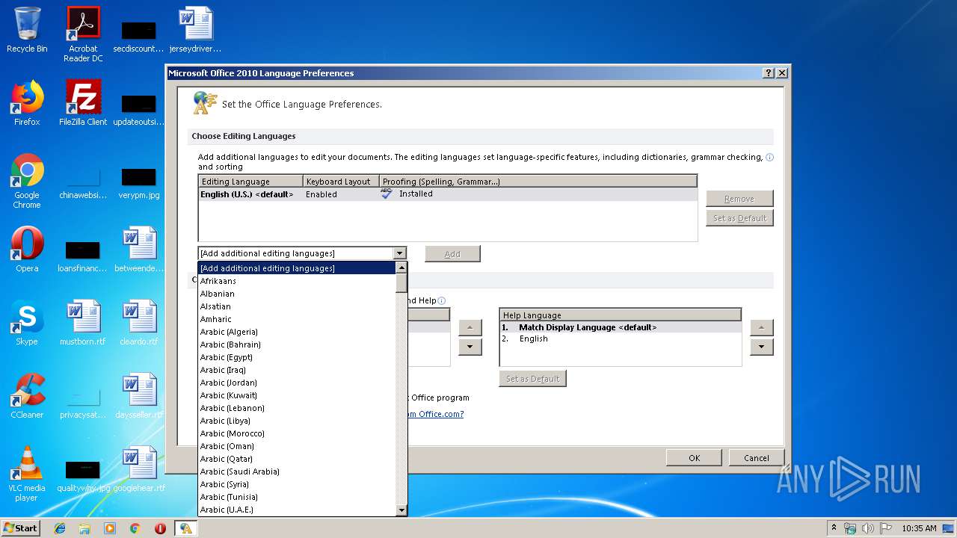
Task: Click the language list scrollbar down arrow
Action: [x=401, y=510]
